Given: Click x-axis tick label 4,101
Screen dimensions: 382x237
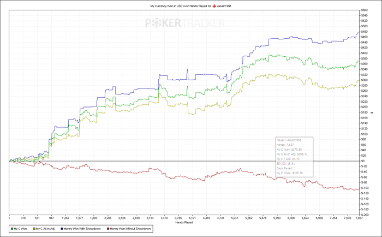Looking at the screenshot, I should coord(193,218).
